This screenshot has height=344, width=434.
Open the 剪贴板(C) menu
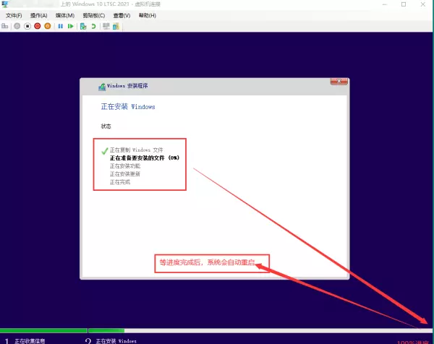[x=94, y=15]
